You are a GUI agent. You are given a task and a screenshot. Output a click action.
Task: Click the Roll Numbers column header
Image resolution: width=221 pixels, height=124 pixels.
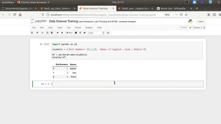[62, 64]
